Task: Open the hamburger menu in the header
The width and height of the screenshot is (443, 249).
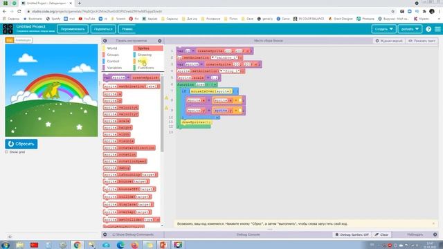Action: tap(437, 29)
